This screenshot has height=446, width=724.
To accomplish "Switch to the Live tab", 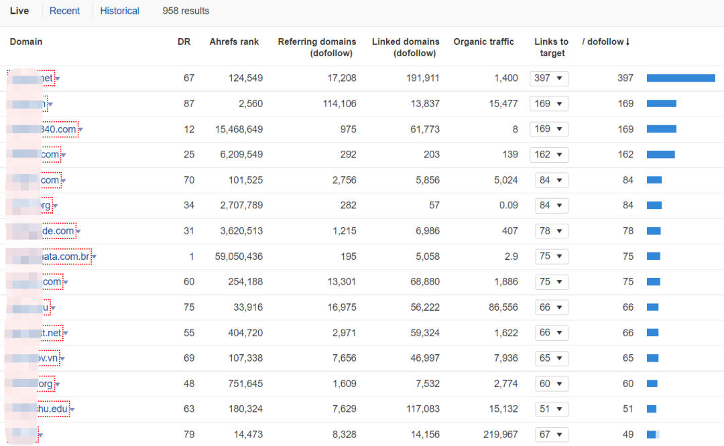I will pyautogui.click(x=19, y=11).
